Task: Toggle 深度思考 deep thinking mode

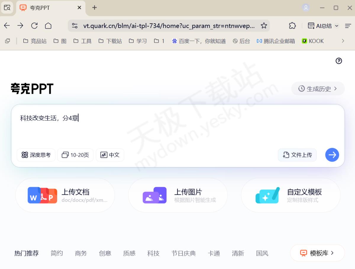Action: [x=36, y=155]
